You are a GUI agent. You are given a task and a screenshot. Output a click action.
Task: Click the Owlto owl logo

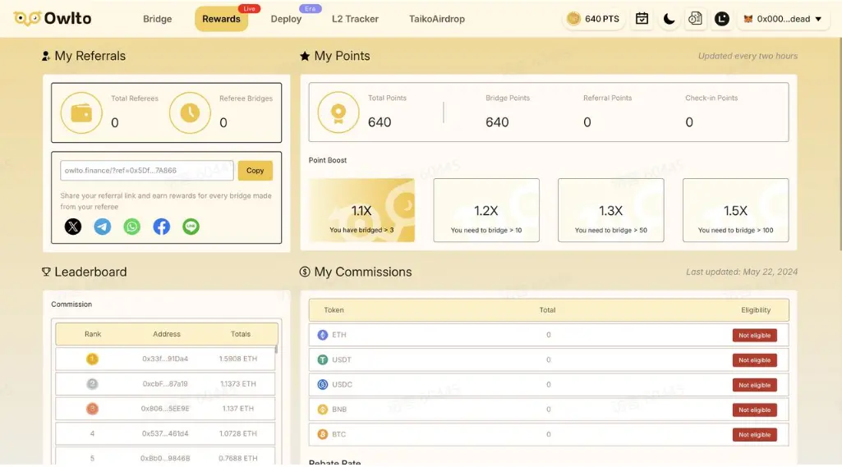pos(27,18)
